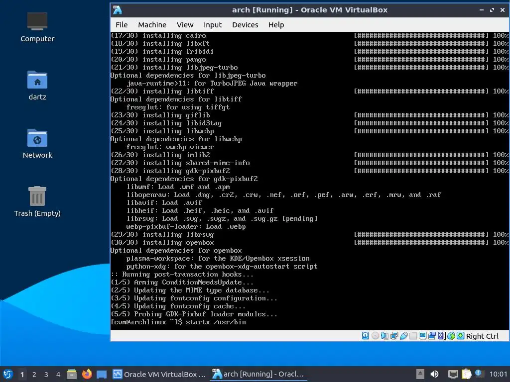Open the Help menu
This screenshot has width=510, height=382.
(276, 25)
